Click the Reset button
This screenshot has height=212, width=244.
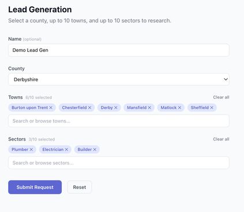point(80,187)
